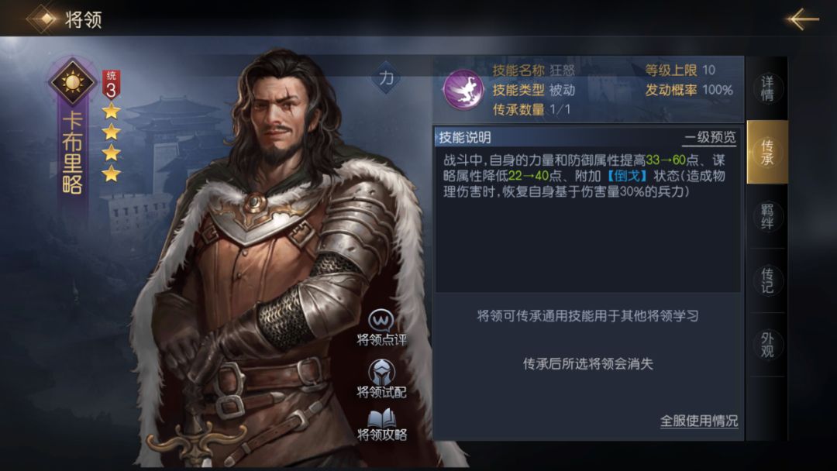Switch to the 详情 tab
Screen dimensions: 837x471
[767, 88]
